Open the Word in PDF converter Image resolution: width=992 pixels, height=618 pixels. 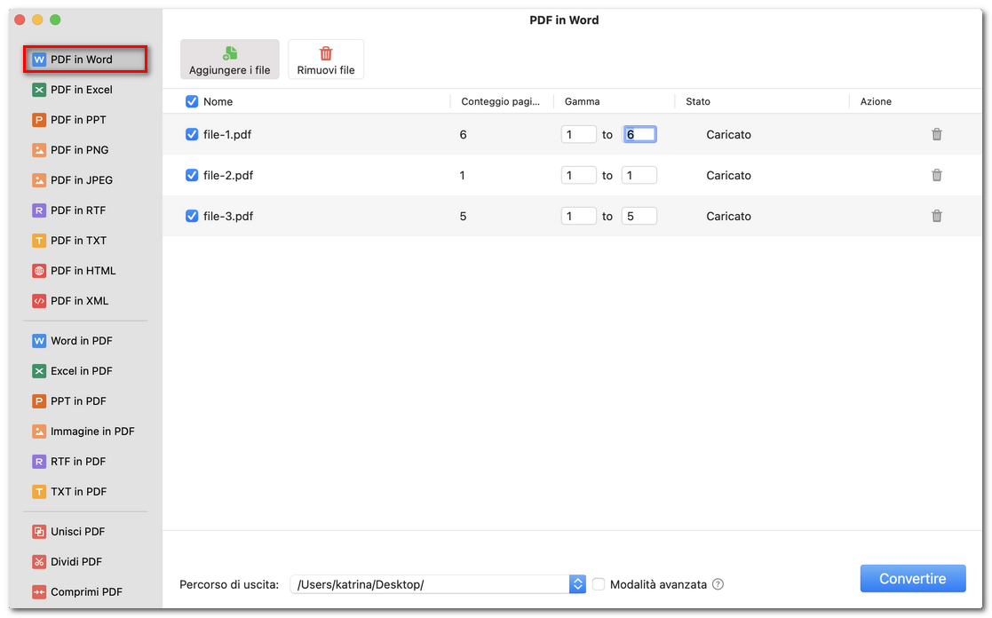pos(83,340)
